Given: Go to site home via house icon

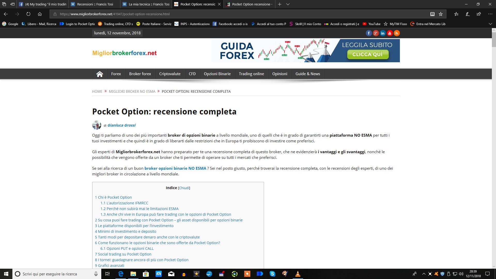Looking at the screenshot, I should point(99,74).
